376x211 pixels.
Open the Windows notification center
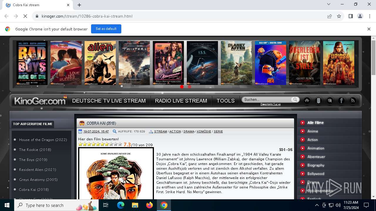pos(366,205)
